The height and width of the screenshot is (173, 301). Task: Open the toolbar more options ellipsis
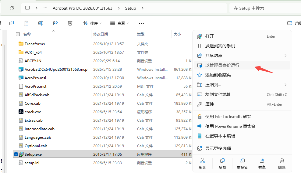pyautogui.click(x=141, y=23)
